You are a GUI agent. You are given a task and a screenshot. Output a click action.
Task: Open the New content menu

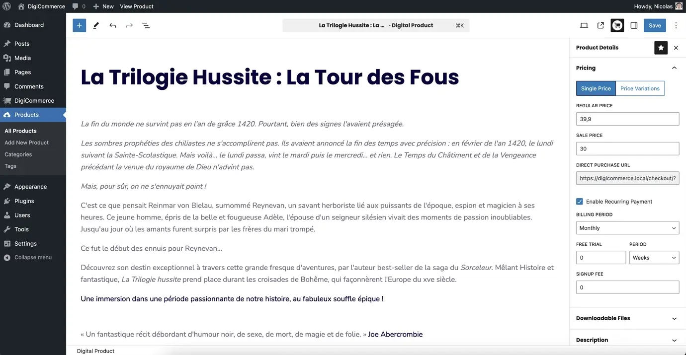(x=103, y=6)
